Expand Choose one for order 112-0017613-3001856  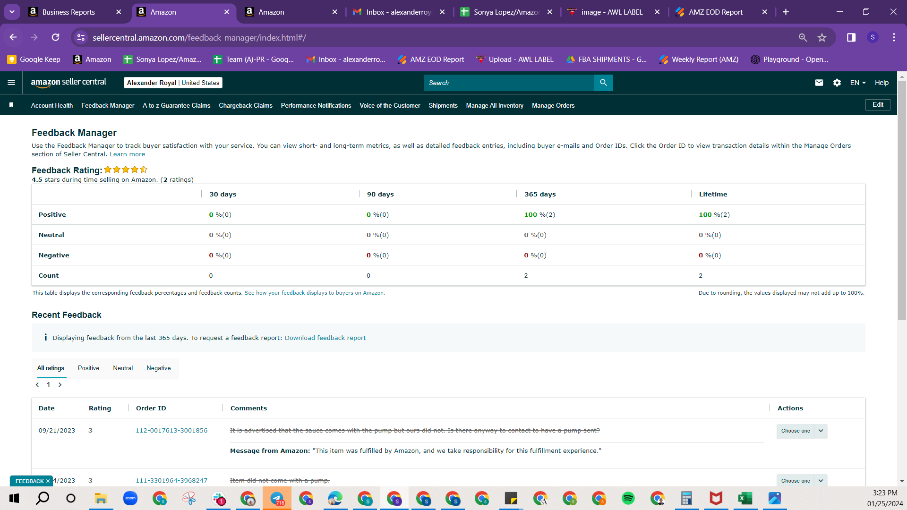(802, 431)
